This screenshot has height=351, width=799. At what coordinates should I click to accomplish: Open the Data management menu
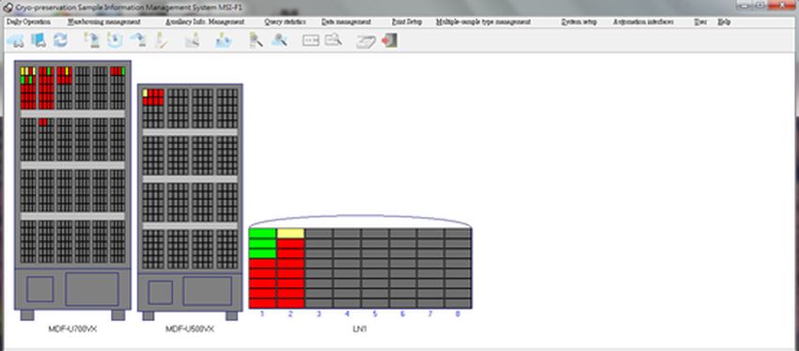(x=346, y=22)
